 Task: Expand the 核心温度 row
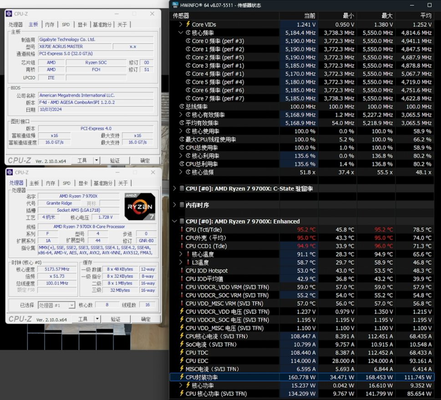coord(181,254)
